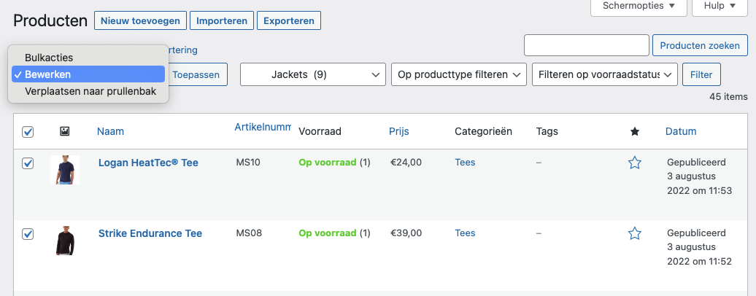Focus the product search input field

(586, 45)
